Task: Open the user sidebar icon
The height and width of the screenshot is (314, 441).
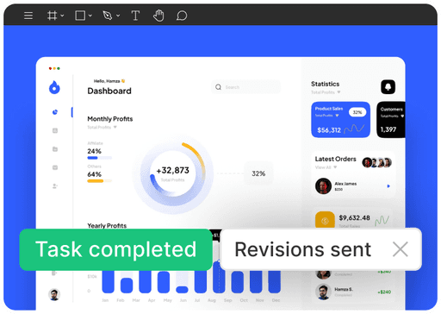Action: click(x=55, y=186)
